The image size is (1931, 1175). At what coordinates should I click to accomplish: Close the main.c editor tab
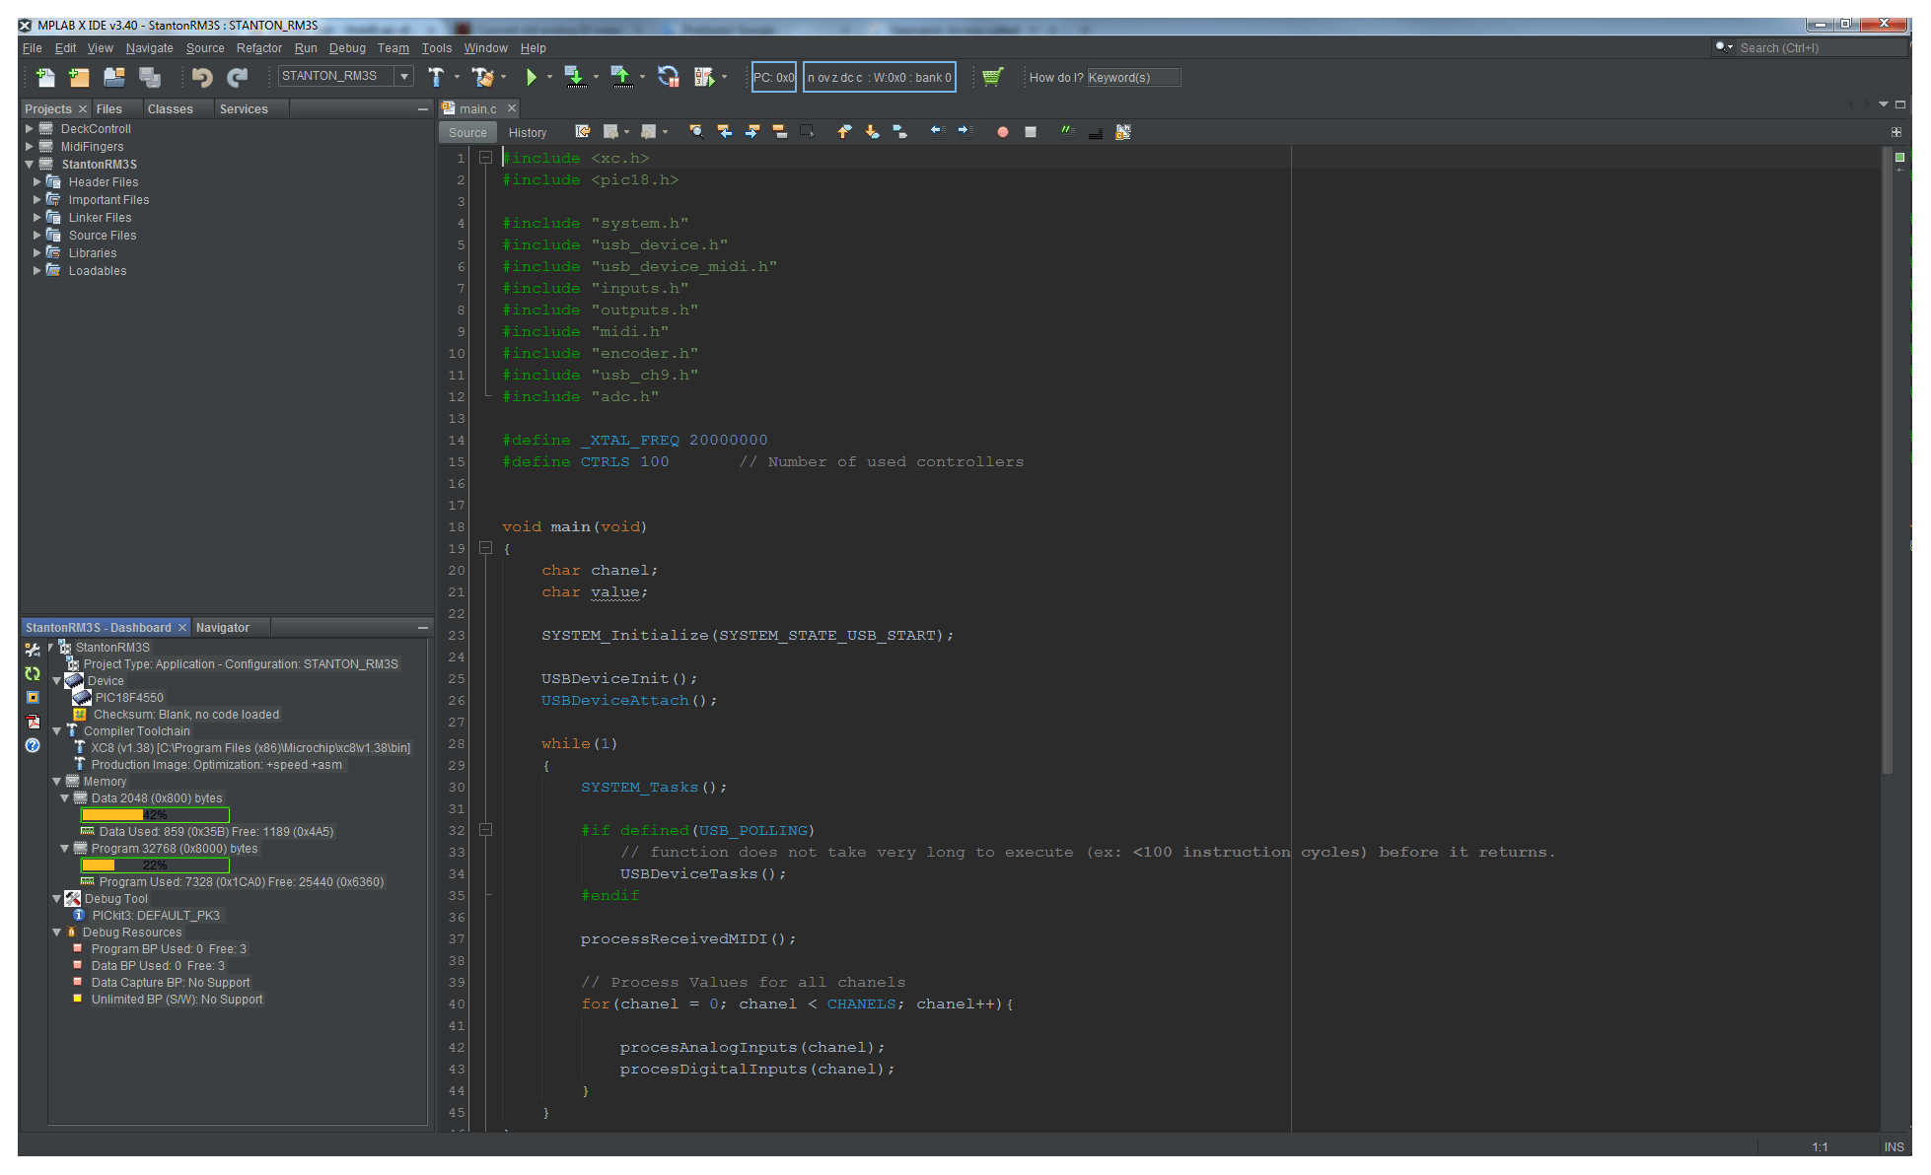coord(512,108)
